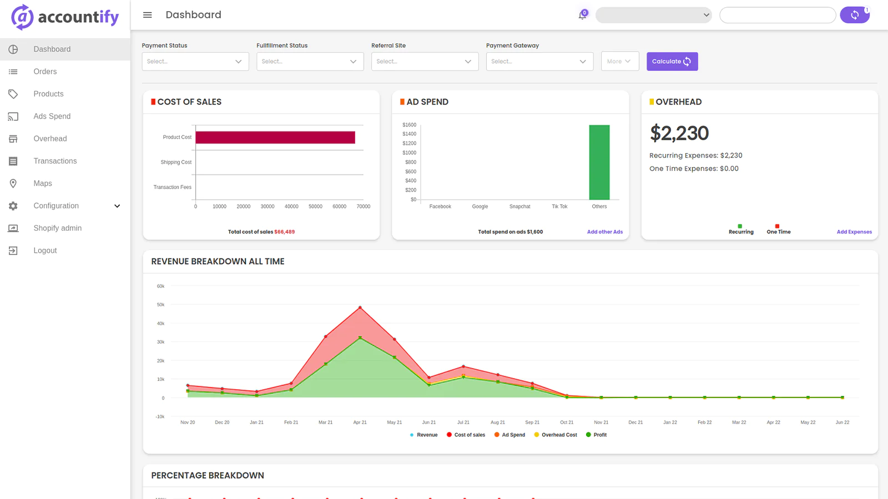The width and height of the screenshot is (888, 499).
Task: Click PERCENTAGE BREAKDOWN heading
Action: (208, 476)
